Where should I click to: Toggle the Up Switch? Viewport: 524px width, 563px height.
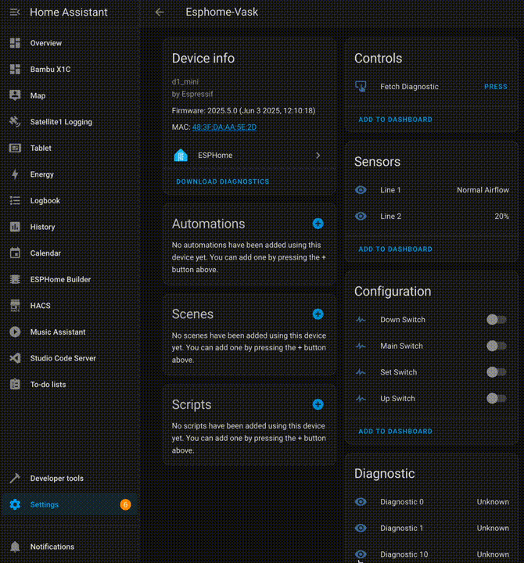pos(497,398)
